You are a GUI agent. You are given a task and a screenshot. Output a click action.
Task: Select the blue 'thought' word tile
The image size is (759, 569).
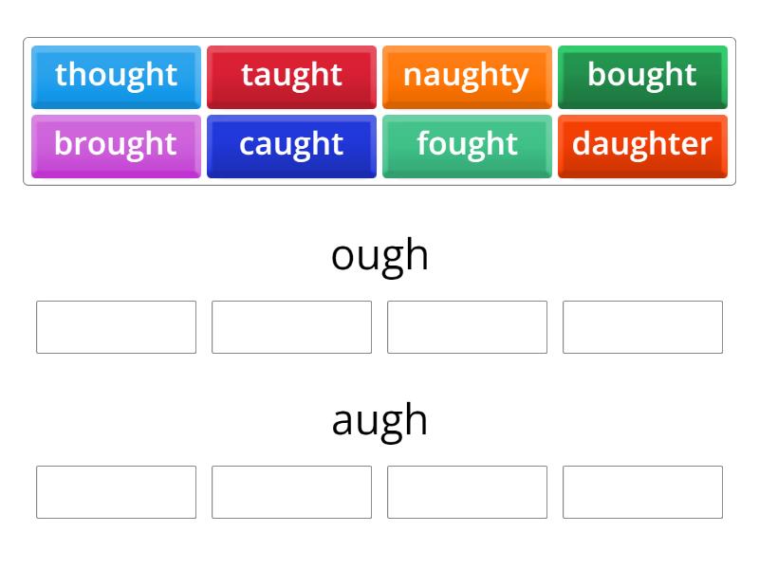[x=116, y=76]
